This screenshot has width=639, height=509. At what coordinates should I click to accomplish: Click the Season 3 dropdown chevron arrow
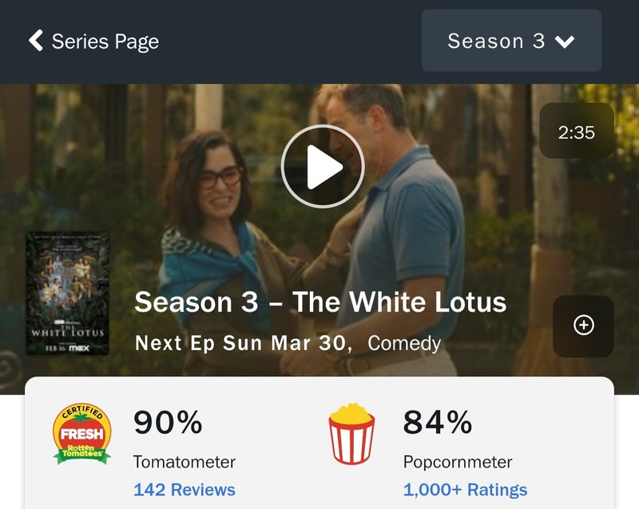click(565, 42)
